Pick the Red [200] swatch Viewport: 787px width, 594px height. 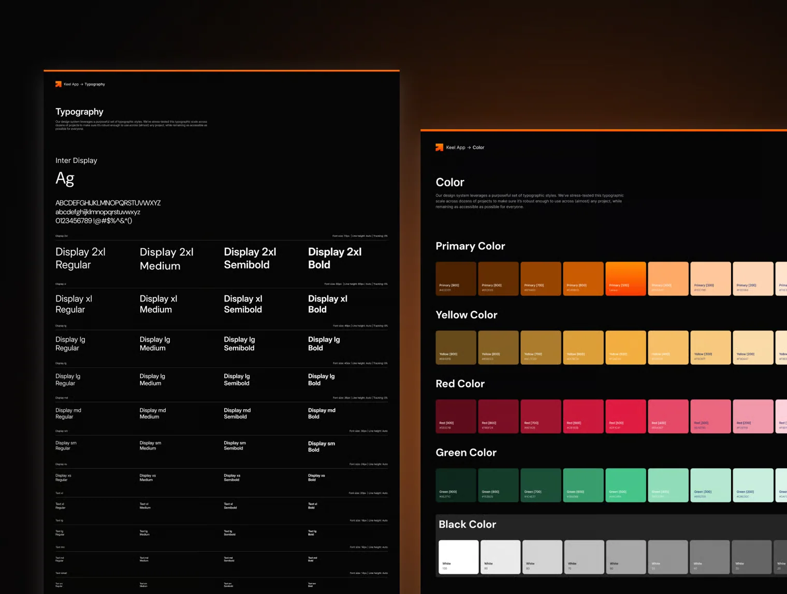(753, 417)
